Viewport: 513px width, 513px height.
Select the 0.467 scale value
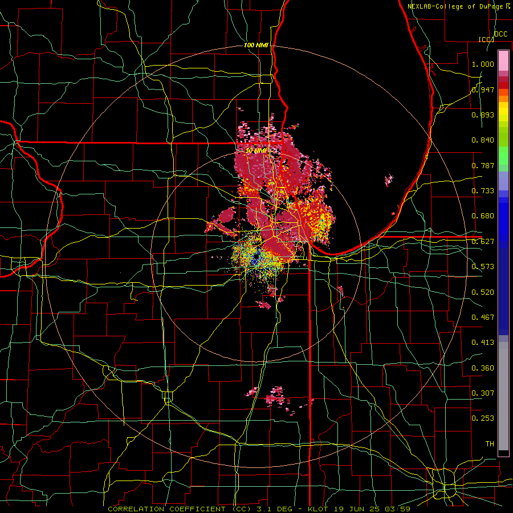click(x=483, y=317)
